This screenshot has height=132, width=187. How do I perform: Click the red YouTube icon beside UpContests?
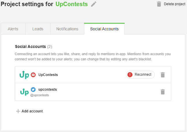(x=33, y=75)
